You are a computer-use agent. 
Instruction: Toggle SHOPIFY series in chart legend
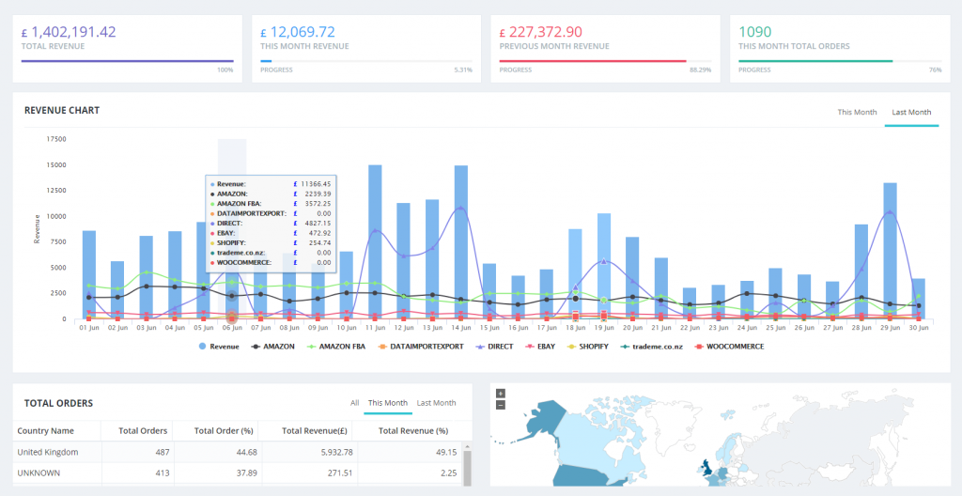coord(587,347)
